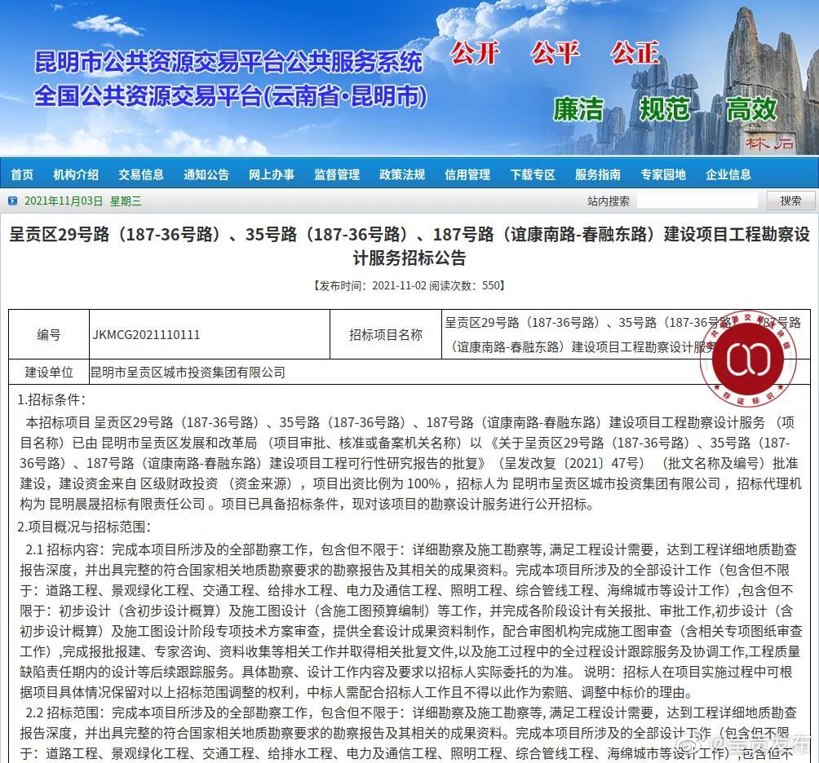Click the red 公平 slogan in the banner
The image size is (819, 763).
[x=556, y=53]
